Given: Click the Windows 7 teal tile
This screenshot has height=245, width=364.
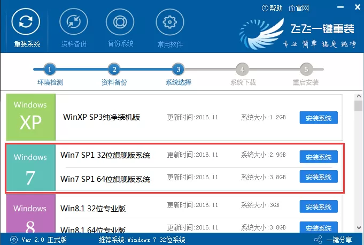Looking at the screenshot, I should pos(31,167).
